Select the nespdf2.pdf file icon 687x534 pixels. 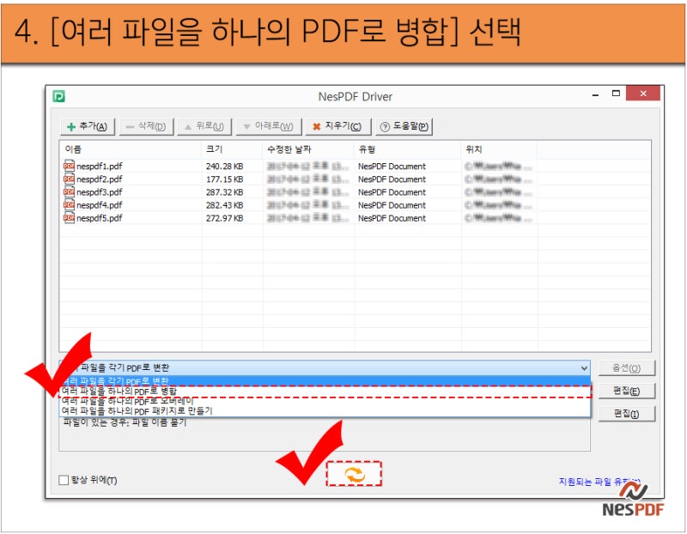coord(69,179)
